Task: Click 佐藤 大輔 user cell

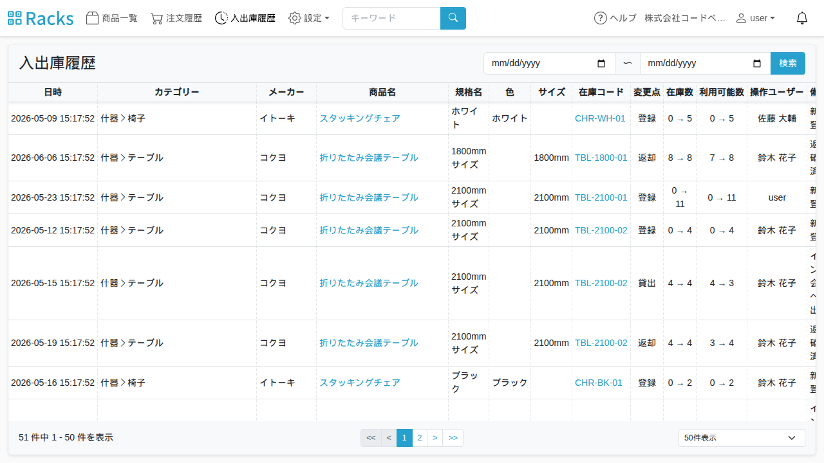Action: tap(777, 118)
